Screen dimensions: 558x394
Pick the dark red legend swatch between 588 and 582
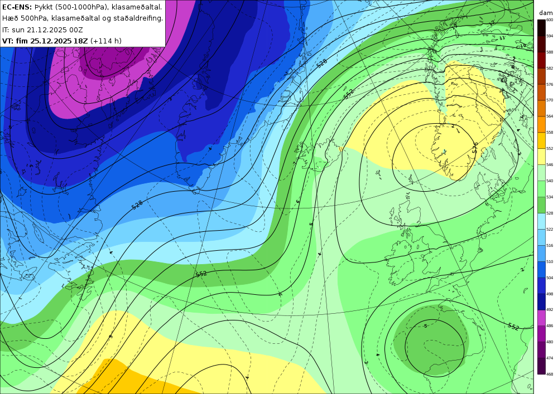click(x=541, y=60)
